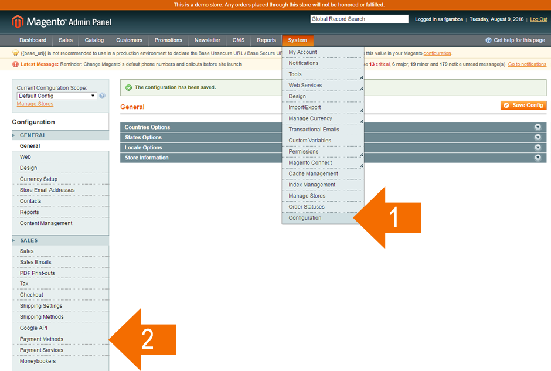Screen dimensions: 551x371
Task: Open the Tax configuration tab
Action: point(60,284)
